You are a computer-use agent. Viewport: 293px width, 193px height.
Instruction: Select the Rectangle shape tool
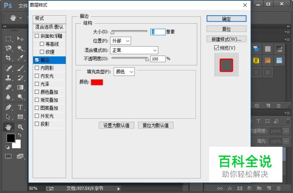[x=20, y=117]
